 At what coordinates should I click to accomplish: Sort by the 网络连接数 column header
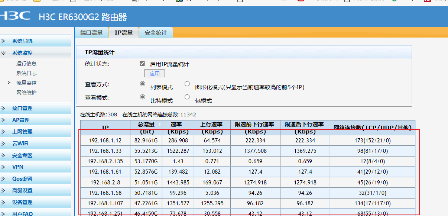(x=373, y=128)
